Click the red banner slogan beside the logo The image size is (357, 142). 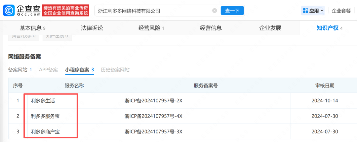pyautogui.click(x=66, y=11)
